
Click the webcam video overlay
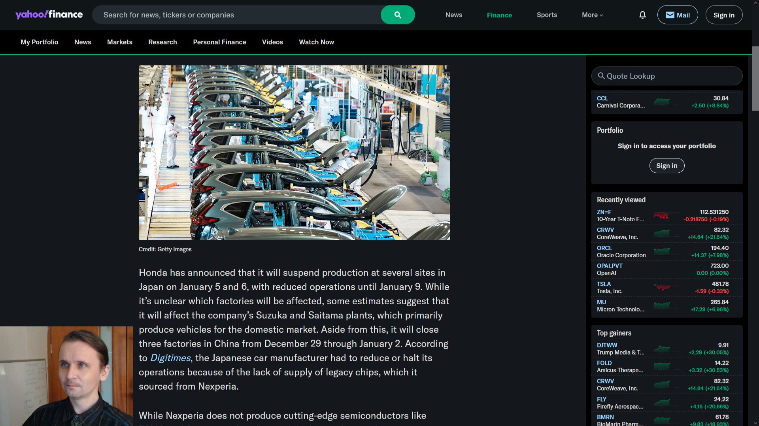click(x=66, y=376)
